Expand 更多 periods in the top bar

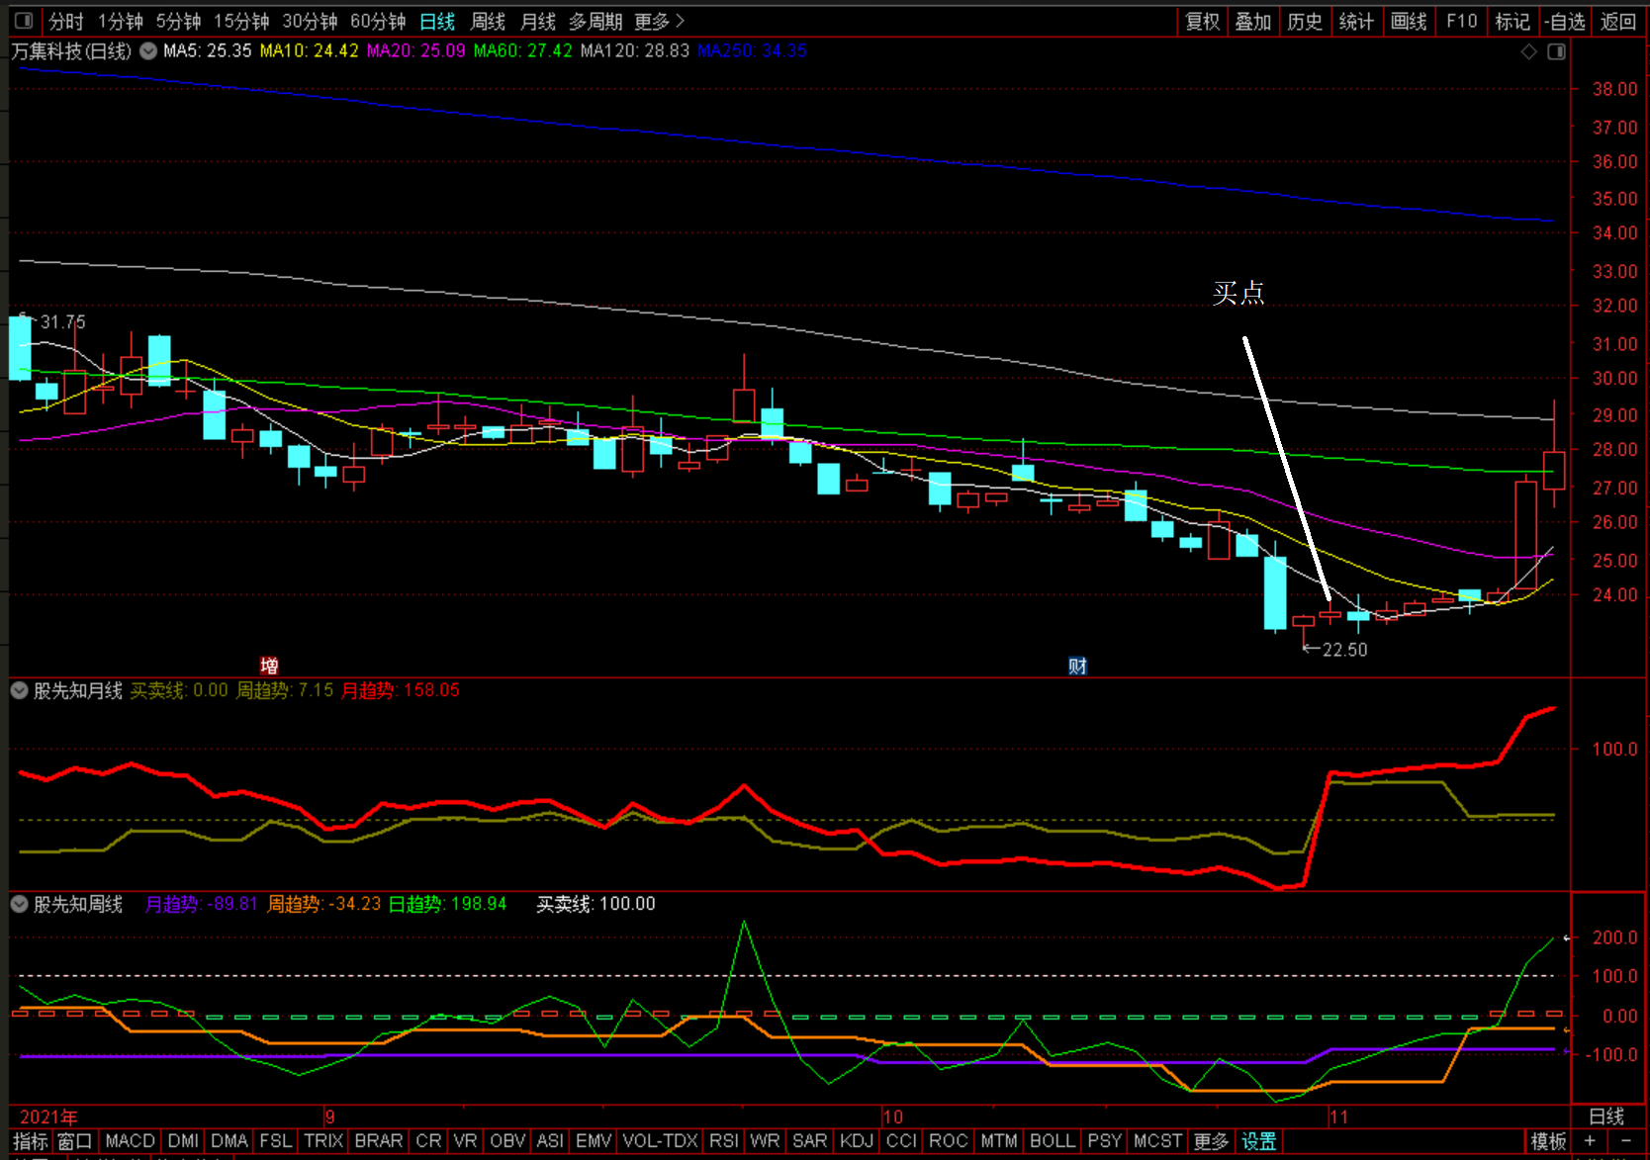pos(660,21)
